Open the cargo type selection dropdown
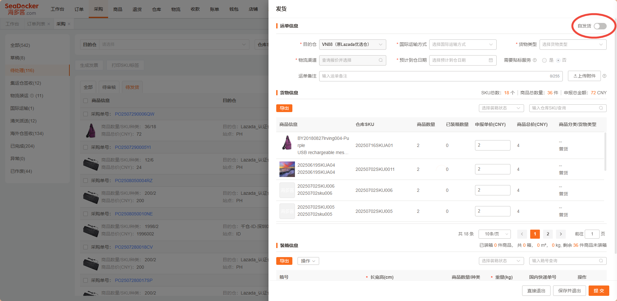 (572, 44)
